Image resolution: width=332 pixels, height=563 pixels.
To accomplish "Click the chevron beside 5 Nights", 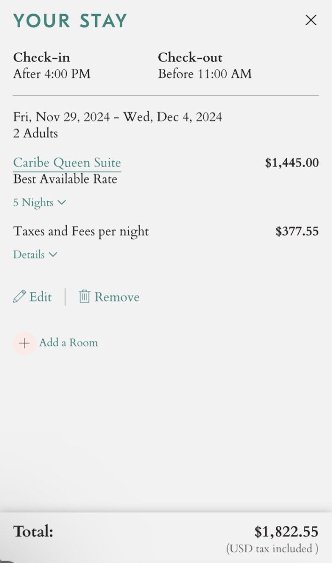I will 62,203.
